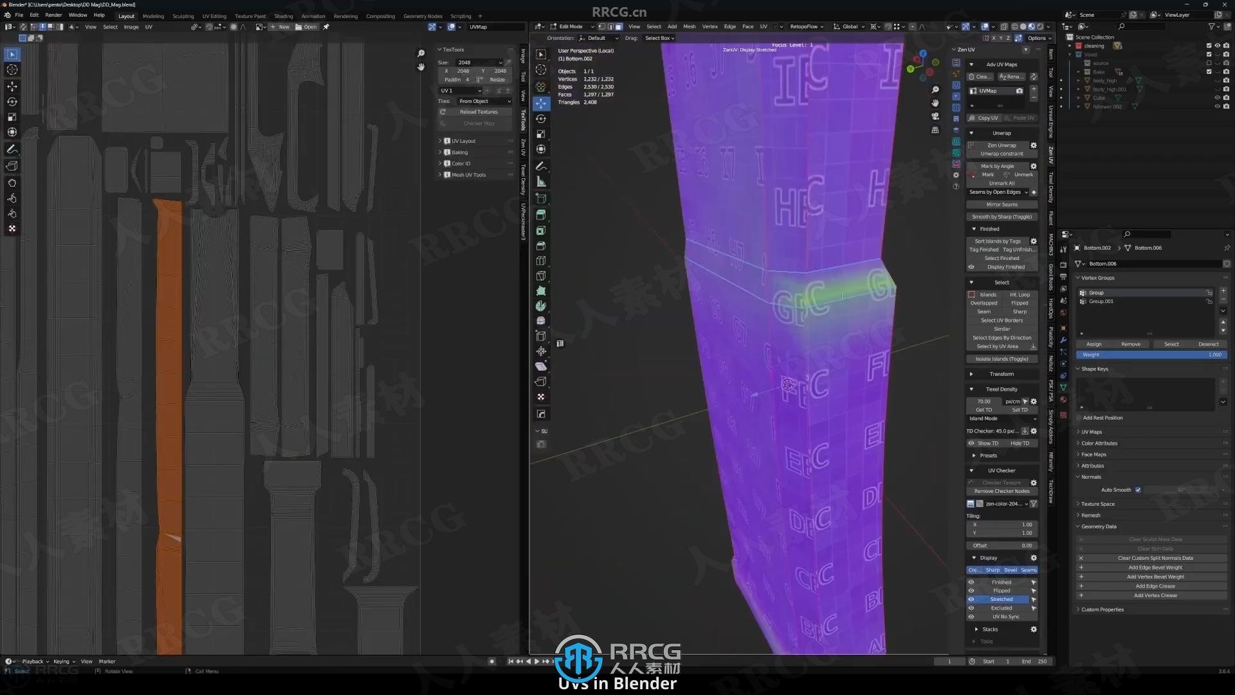The width and height of the screenshot is (1235, 695).
Task: Choose the Bevel tool in 3D viewport
Action: [541, 246]
